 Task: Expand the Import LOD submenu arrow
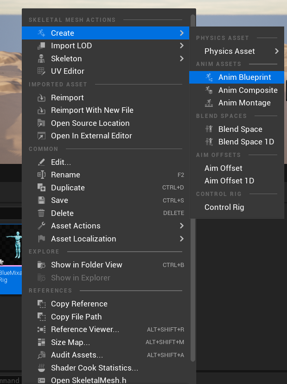tap(182, 46)
